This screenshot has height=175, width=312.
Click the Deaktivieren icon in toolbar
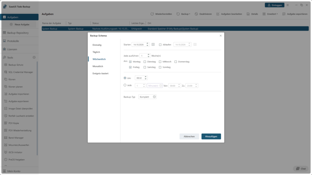tap(196, 14)
